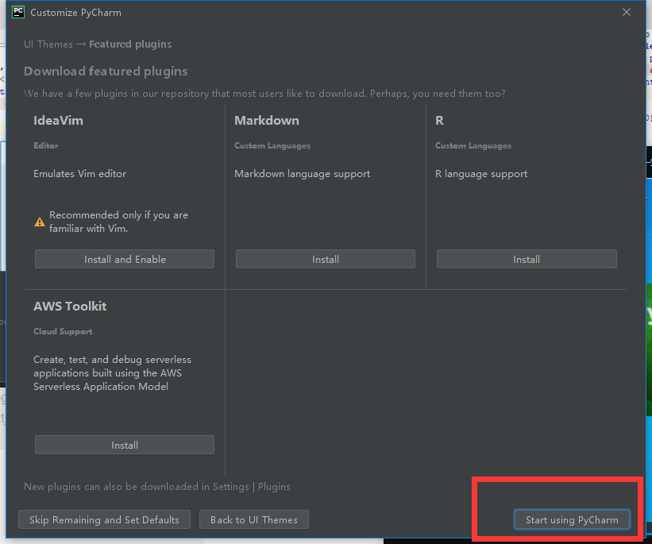Close the Customize PyCharm dialog

click(627, 12)
